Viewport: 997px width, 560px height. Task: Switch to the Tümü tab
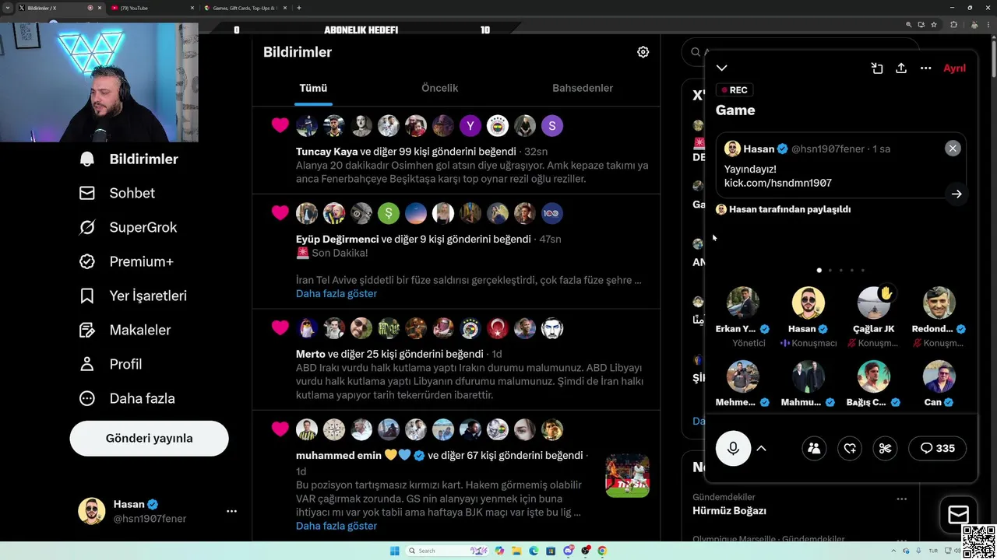pyautogui.click(x=313, y=88)
